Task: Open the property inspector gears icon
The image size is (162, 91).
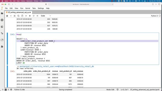Action: tap(2, 33)
